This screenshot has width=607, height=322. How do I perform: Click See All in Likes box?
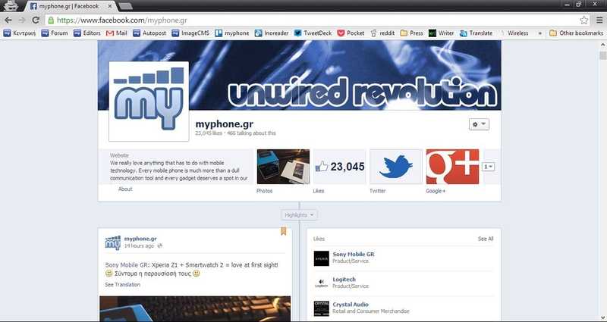(485, 239)
